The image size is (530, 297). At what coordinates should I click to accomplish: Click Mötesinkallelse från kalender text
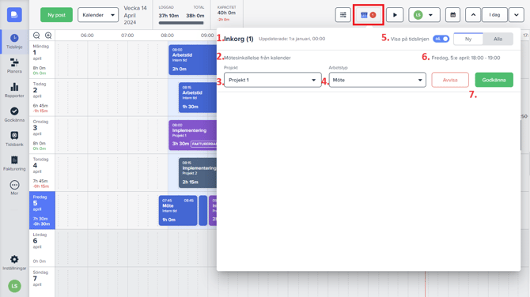tap(257, 58)
